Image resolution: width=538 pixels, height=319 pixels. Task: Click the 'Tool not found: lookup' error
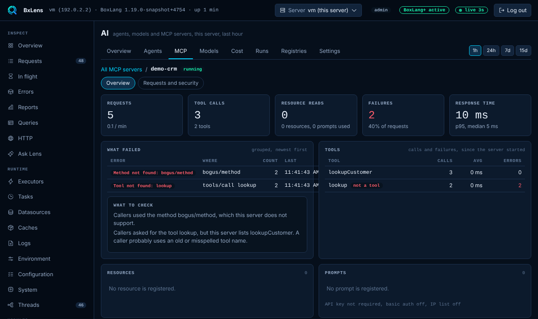(142, 186)
